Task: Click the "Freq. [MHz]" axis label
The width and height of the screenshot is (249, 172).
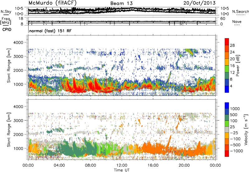Action: [6, 21]
